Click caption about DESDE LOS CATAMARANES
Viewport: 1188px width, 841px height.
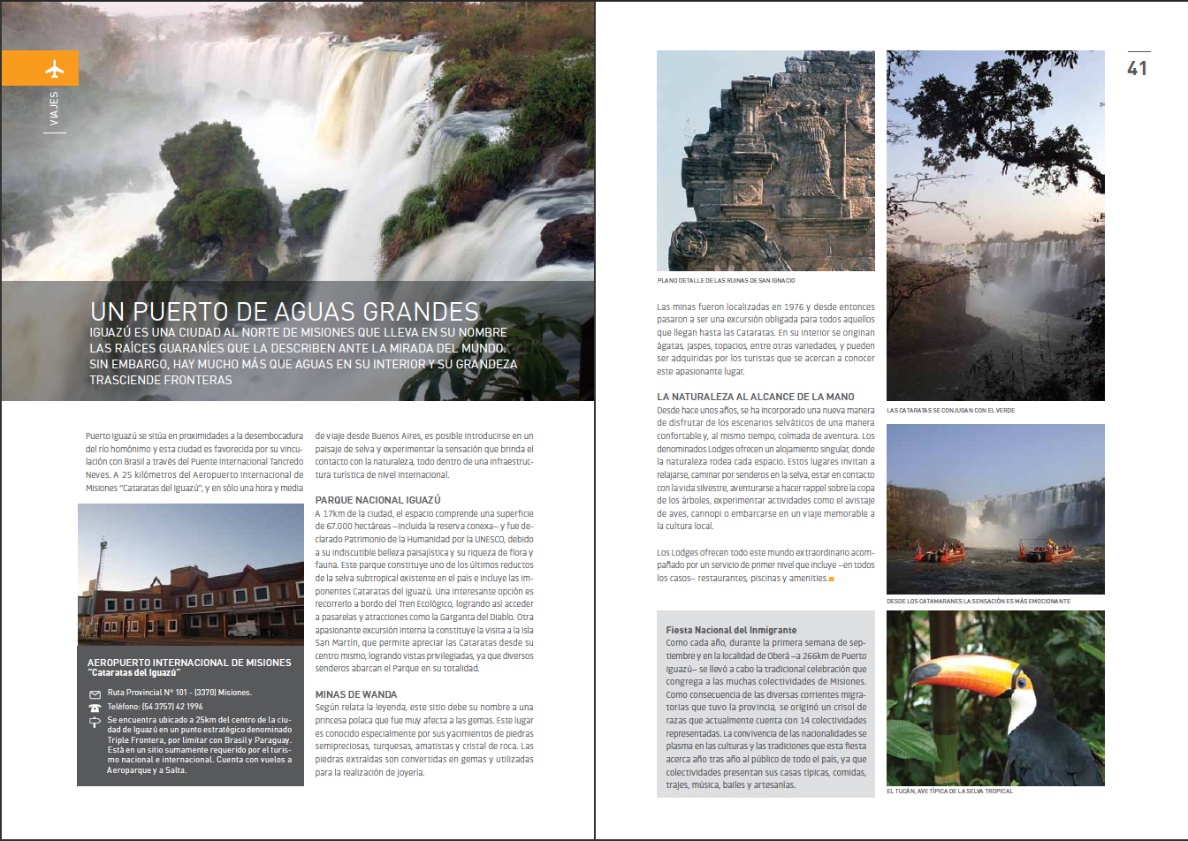coord(979,601)
